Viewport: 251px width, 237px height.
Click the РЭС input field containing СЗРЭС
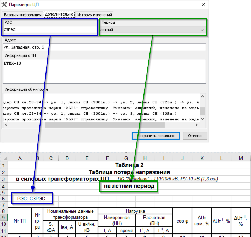click(50, 30)
